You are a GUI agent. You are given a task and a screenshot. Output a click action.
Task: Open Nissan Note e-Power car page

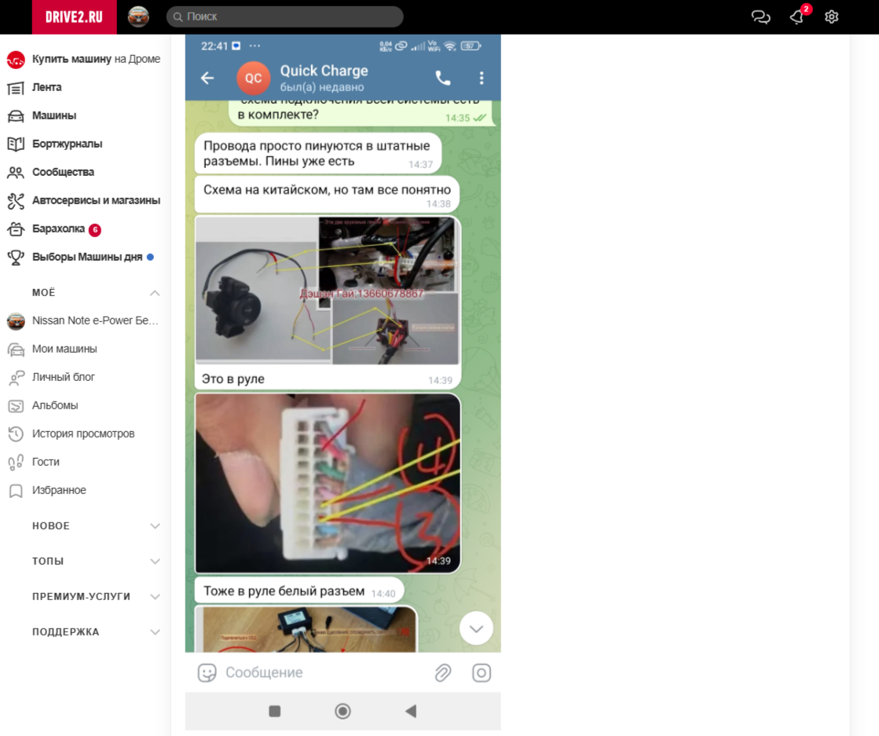pyautogui.click(x=95, y=320)
